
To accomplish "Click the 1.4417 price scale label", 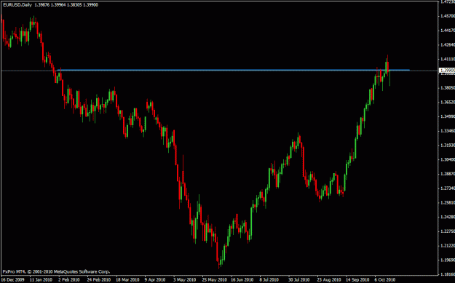I will coord(448,30).
